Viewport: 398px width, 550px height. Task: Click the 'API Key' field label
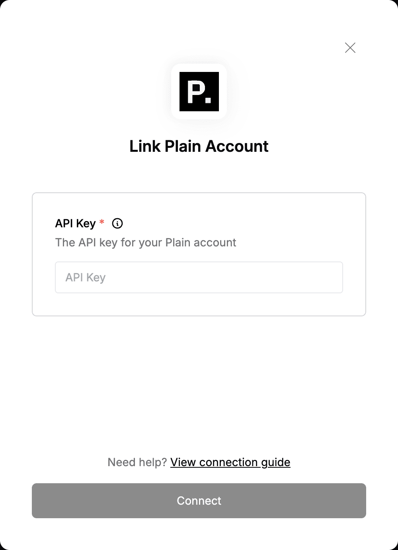75,223
